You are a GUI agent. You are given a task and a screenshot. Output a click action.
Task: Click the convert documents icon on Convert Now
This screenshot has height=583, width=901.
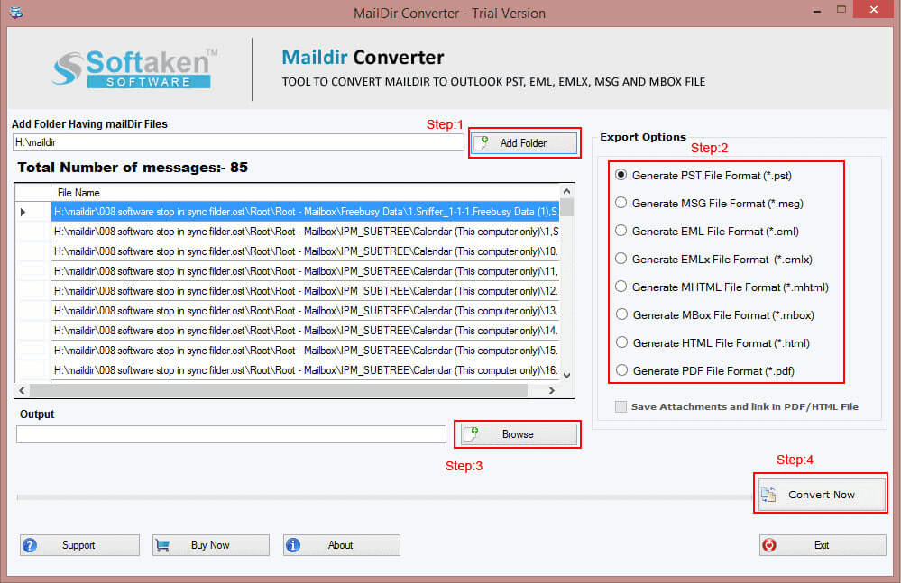tap(768, 494)
